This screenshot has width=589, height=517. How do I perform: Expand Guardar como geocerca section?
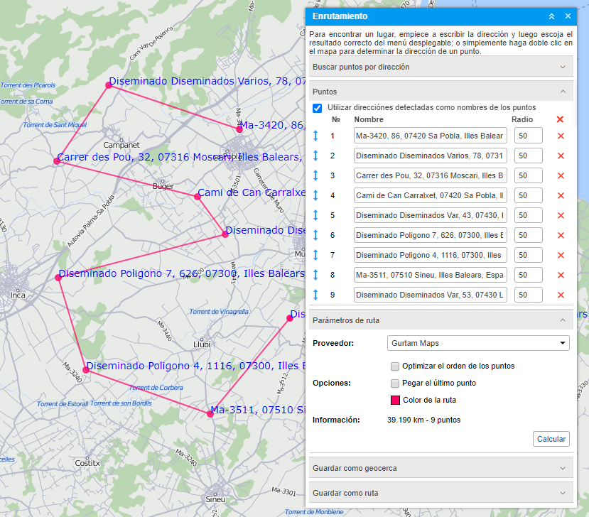[x=441, y=468]
